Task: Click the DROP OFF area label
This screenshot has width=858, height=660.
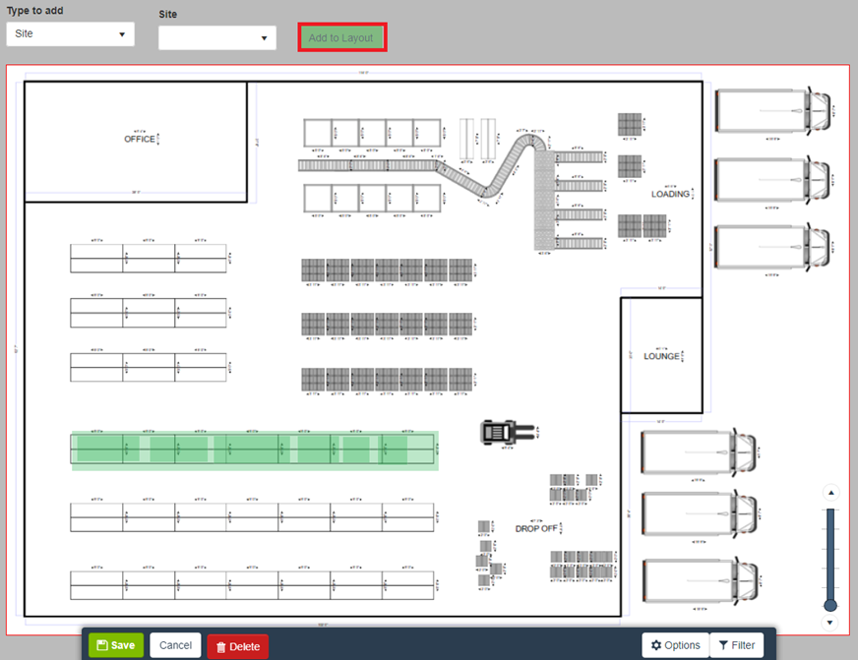Action: [x=535, y=528]
